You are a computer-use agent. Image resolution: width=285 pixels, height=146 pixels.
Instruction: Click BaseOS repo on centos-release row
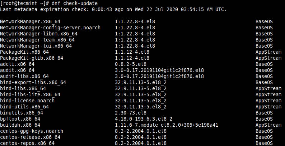click(x=264, y=137)
